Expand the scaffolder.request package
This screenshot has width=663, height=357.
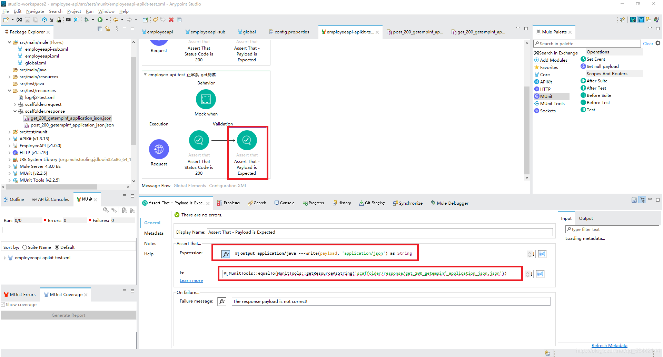click(15, 104)
